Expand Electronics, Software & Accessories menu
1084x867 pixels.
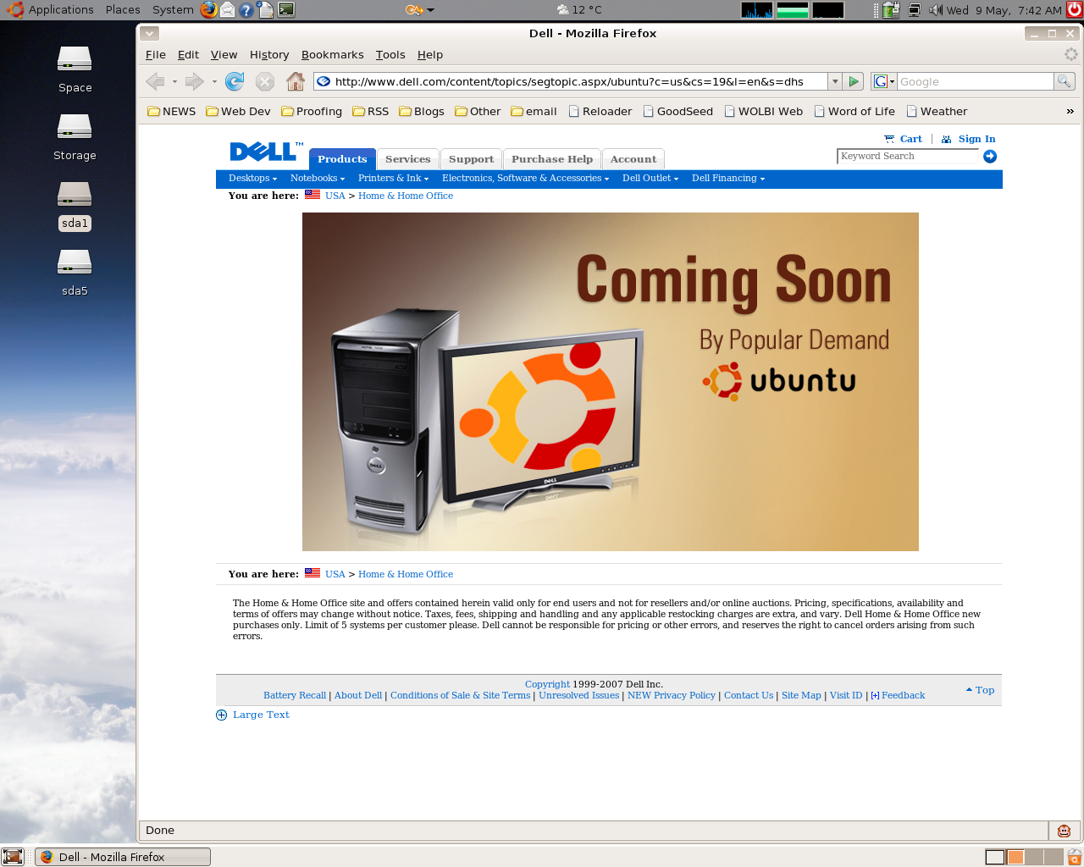(x=525, y=178)
